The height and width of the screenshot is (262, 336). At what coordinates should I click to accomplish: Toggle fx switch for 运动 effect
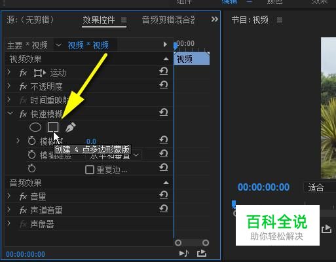pyautogui.click(x=23, y=73)
